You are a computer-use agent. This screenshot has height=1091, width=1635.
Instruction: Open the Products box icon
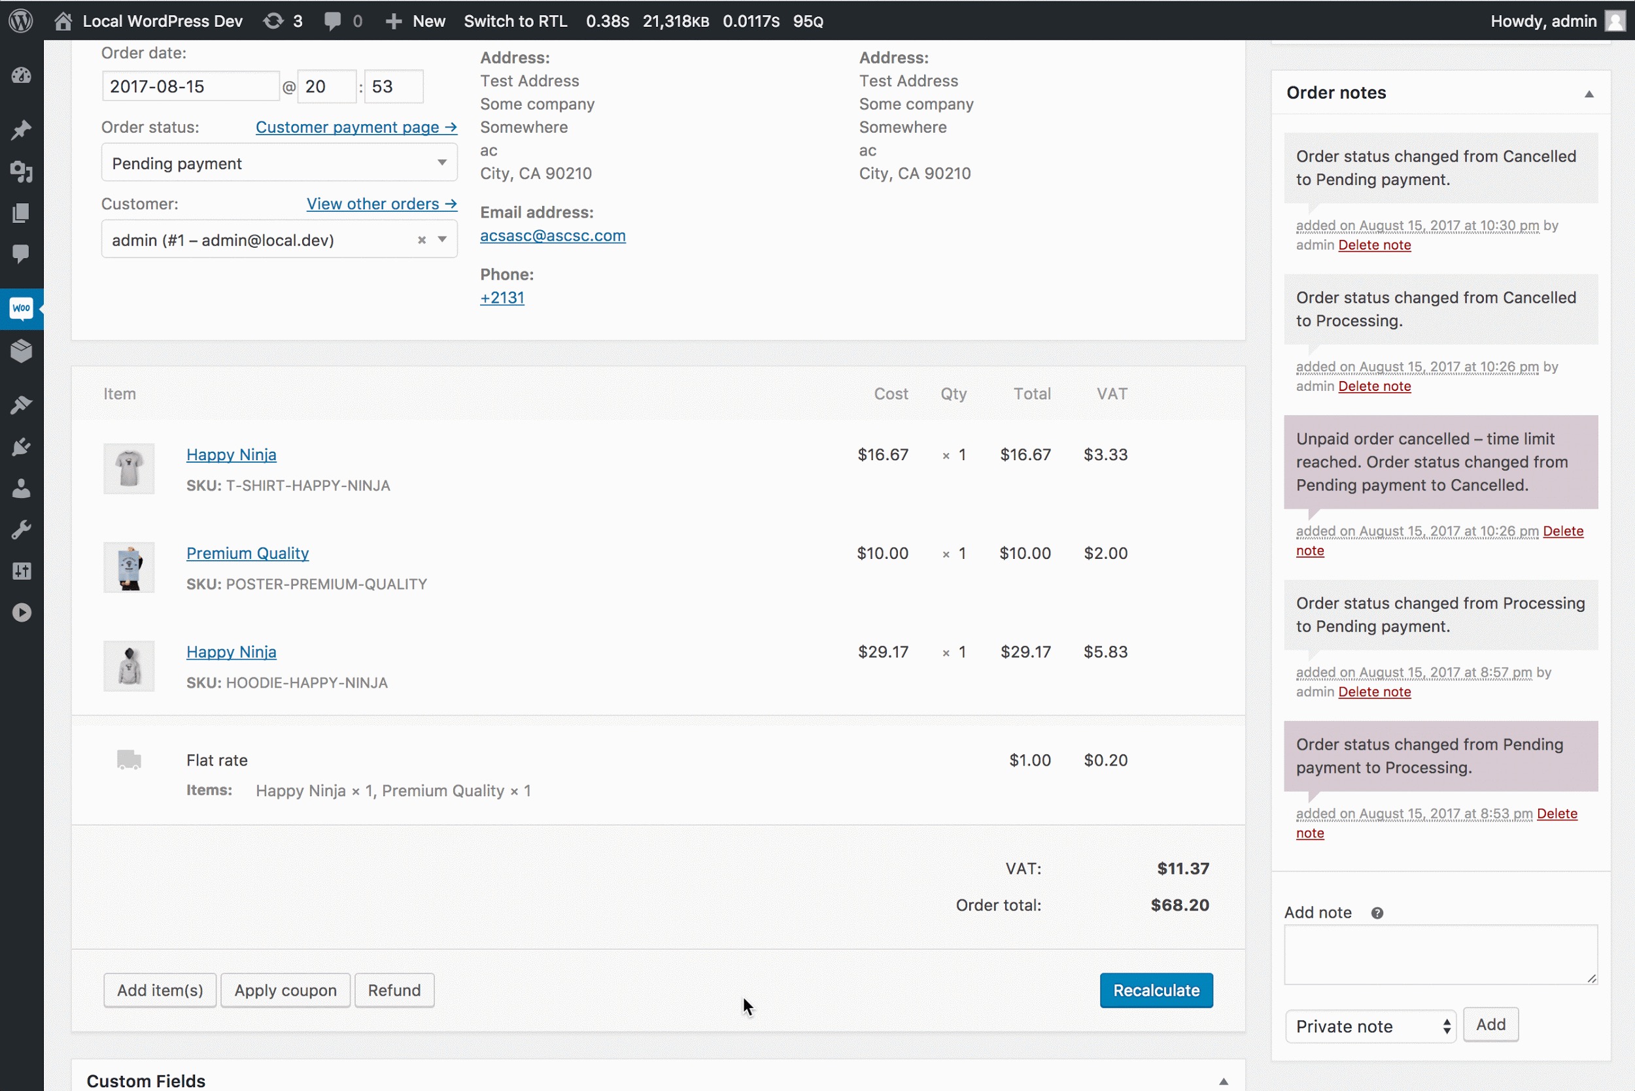tap(21, 350)
